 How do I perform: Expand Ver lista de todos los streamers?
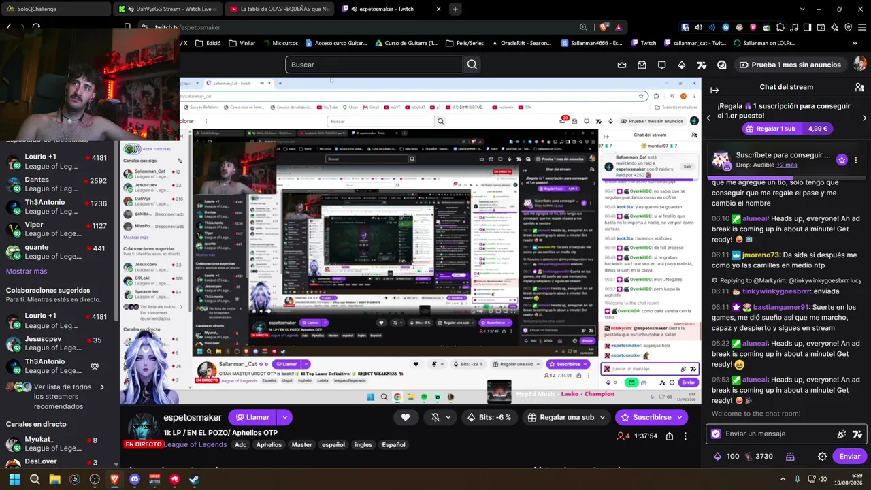102,387
